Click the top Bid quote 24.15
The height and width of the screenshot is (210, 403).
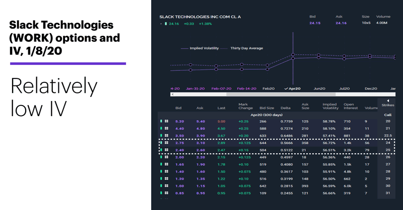tap(315, 23)
